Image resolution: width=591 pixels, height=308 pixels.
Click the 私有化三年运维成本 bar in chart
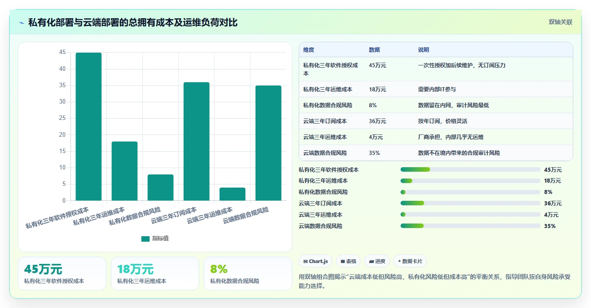pos(125,171)
